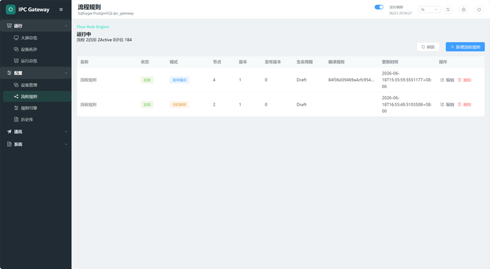490x269 pixels.
Task: Click the 编译规则 column header
Action: pyautogui.click(x=336, y=62)
